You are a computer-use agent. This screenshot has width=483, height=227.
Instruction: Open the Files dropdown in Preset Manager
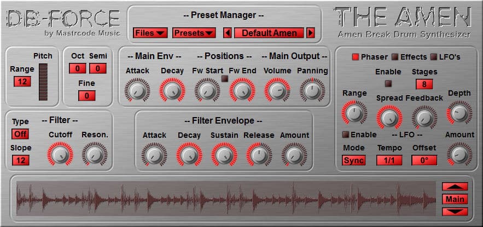(150, 33)
